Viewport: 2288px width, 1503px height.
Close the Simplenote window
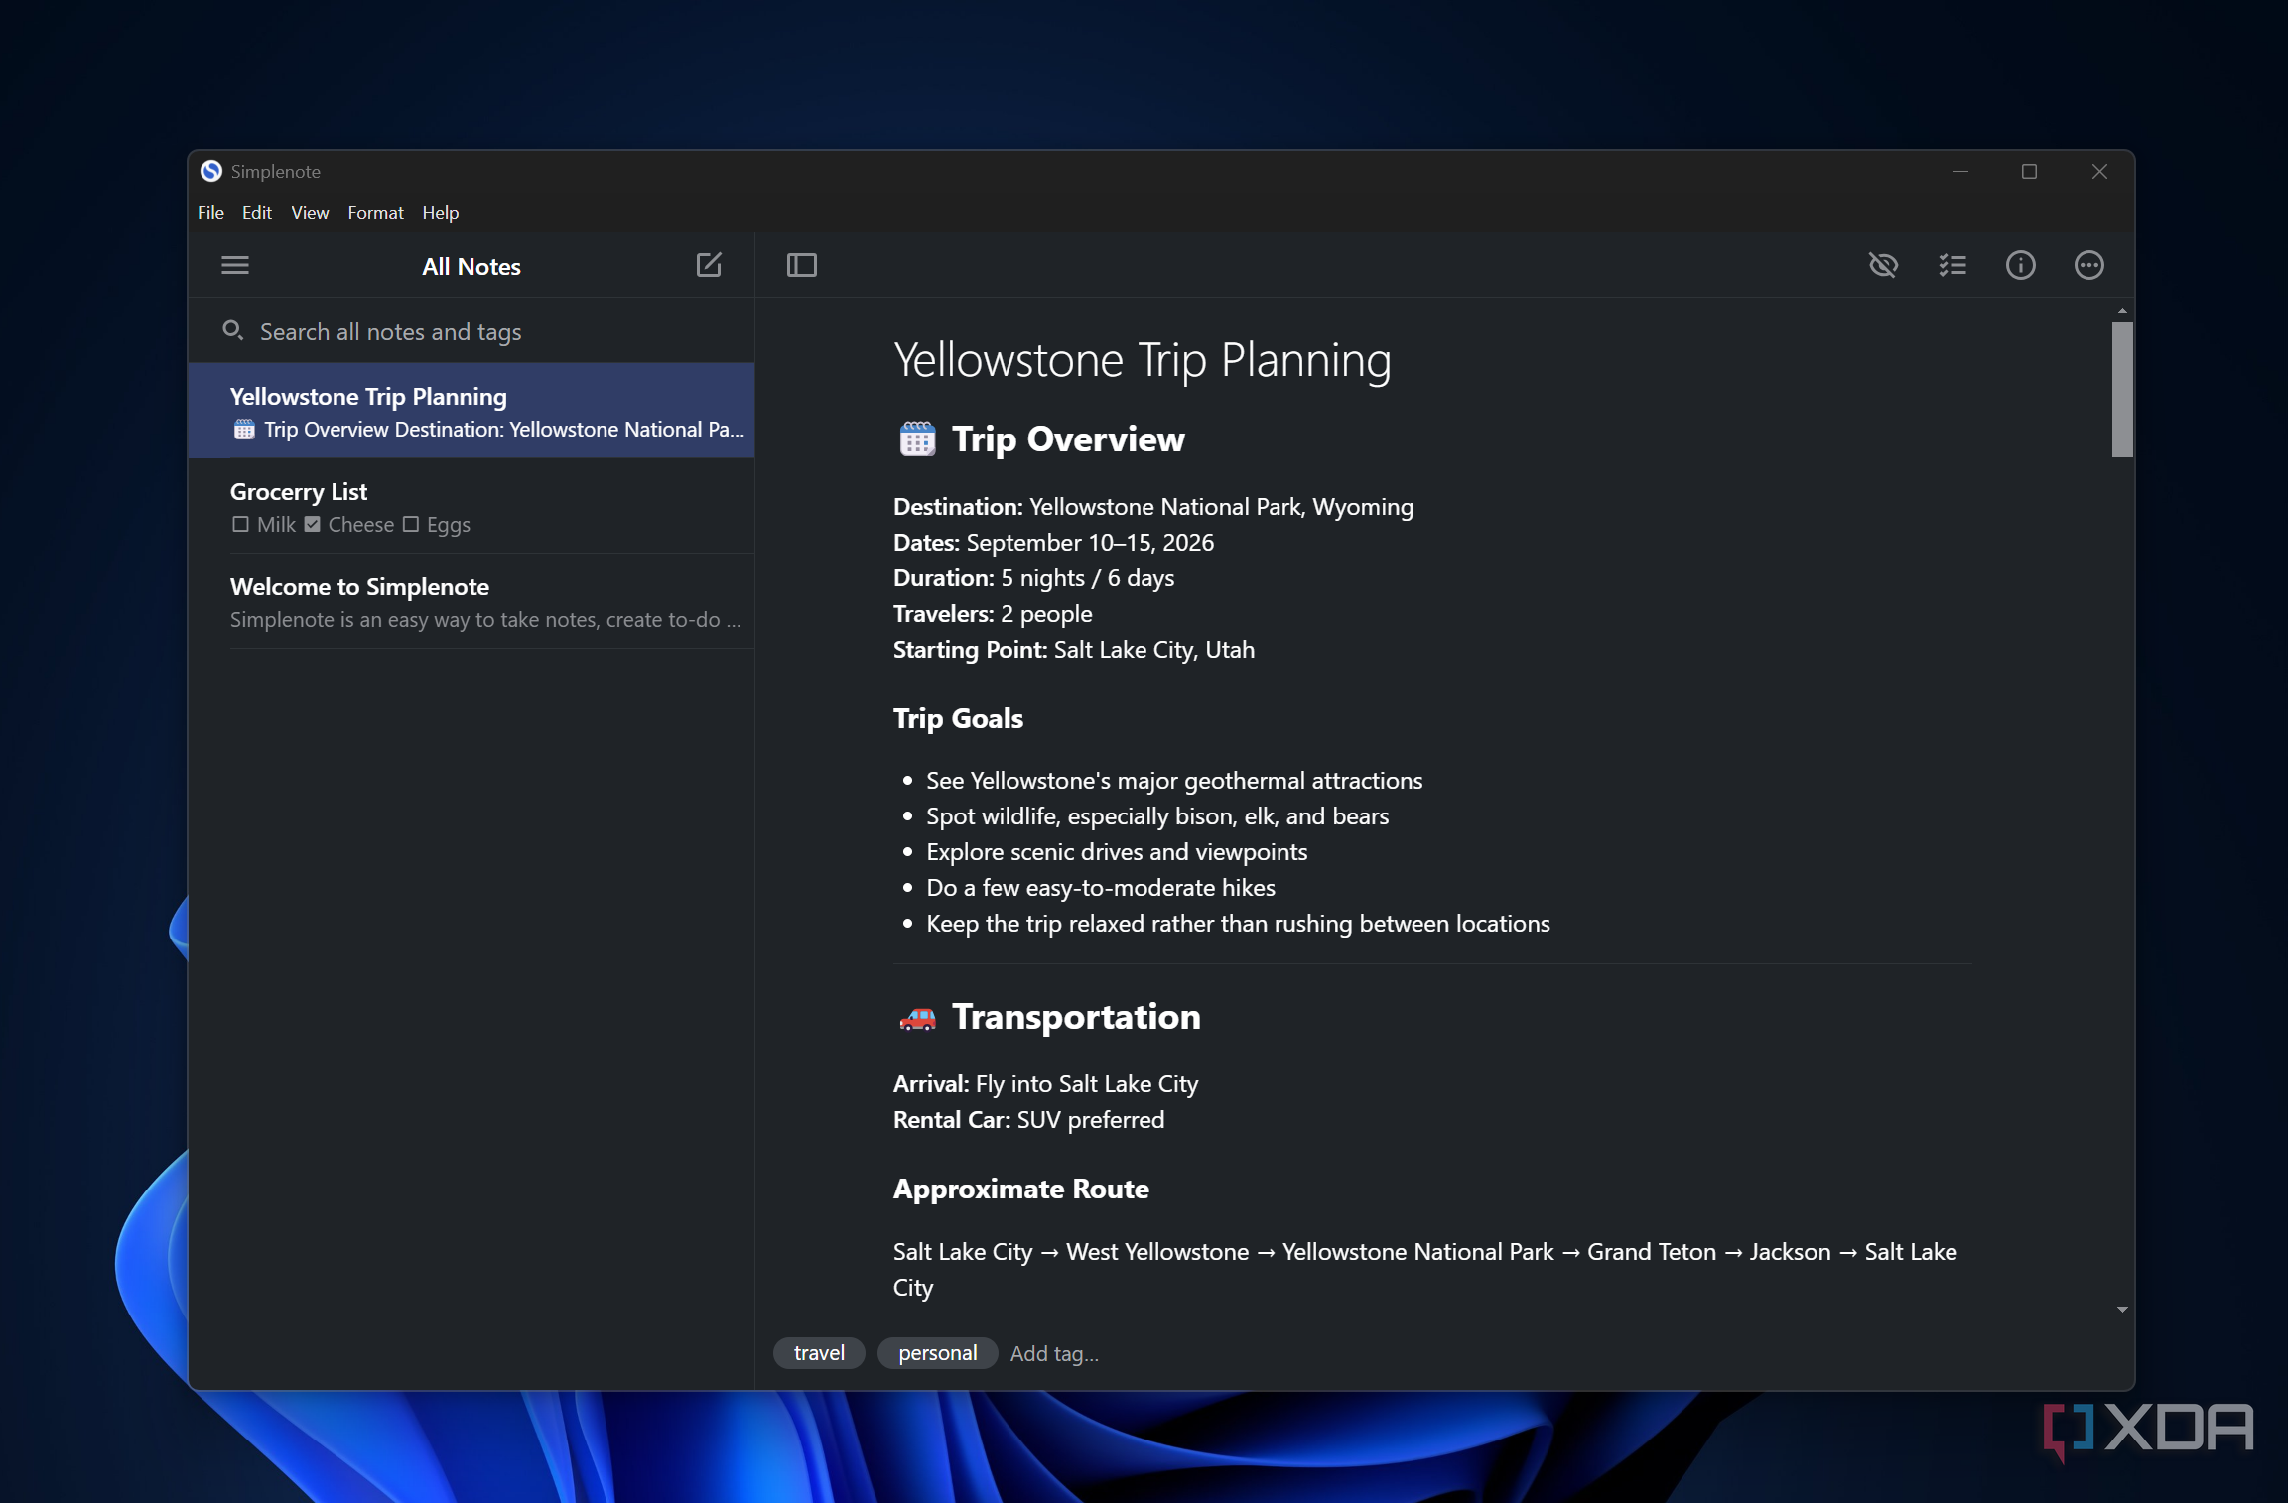[x=2099, y=171]
